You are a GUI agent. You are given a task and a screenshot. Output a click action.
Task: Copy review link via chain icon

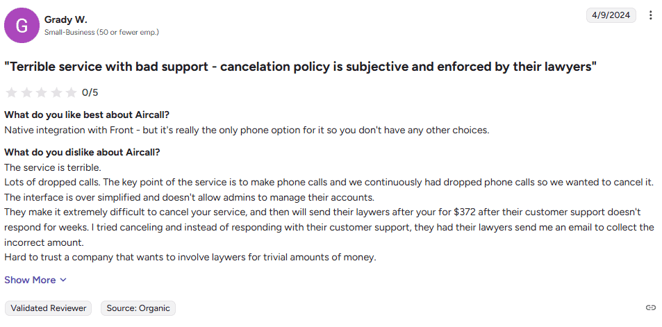[x=650, y=308]
